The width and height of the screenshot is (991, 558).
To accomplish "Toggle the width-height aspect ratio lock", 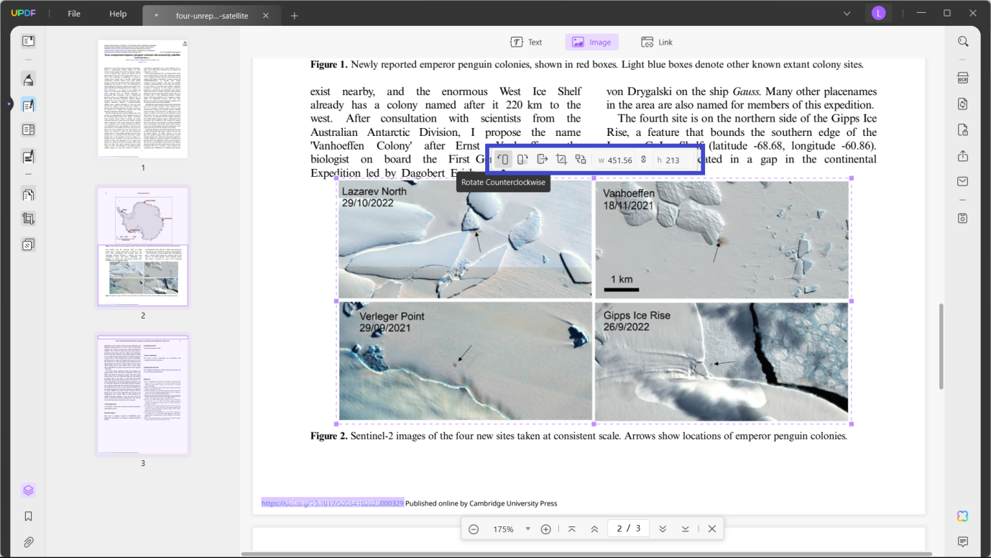I will pyautogui.click(x=643, y=159).
